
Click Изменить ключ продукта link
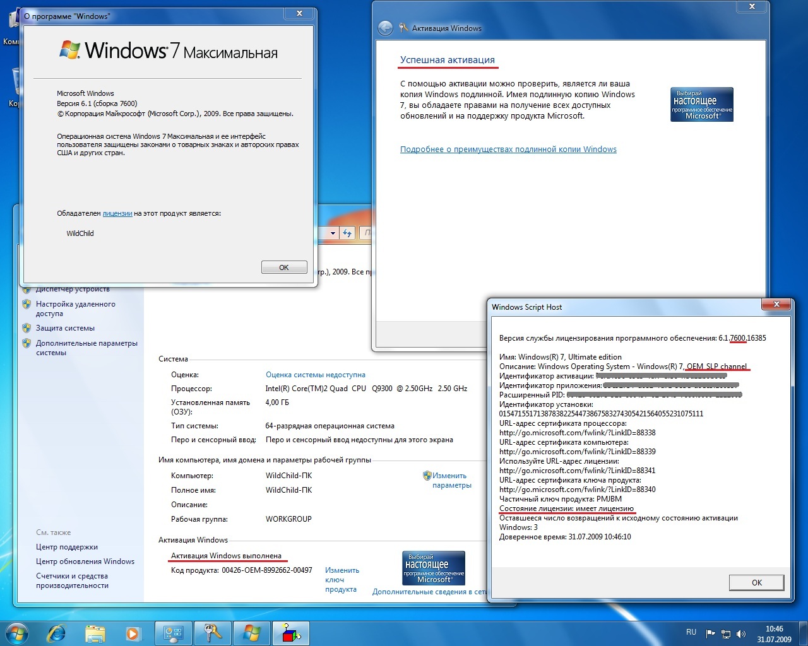pyautogui.click(x=342, y=580)
